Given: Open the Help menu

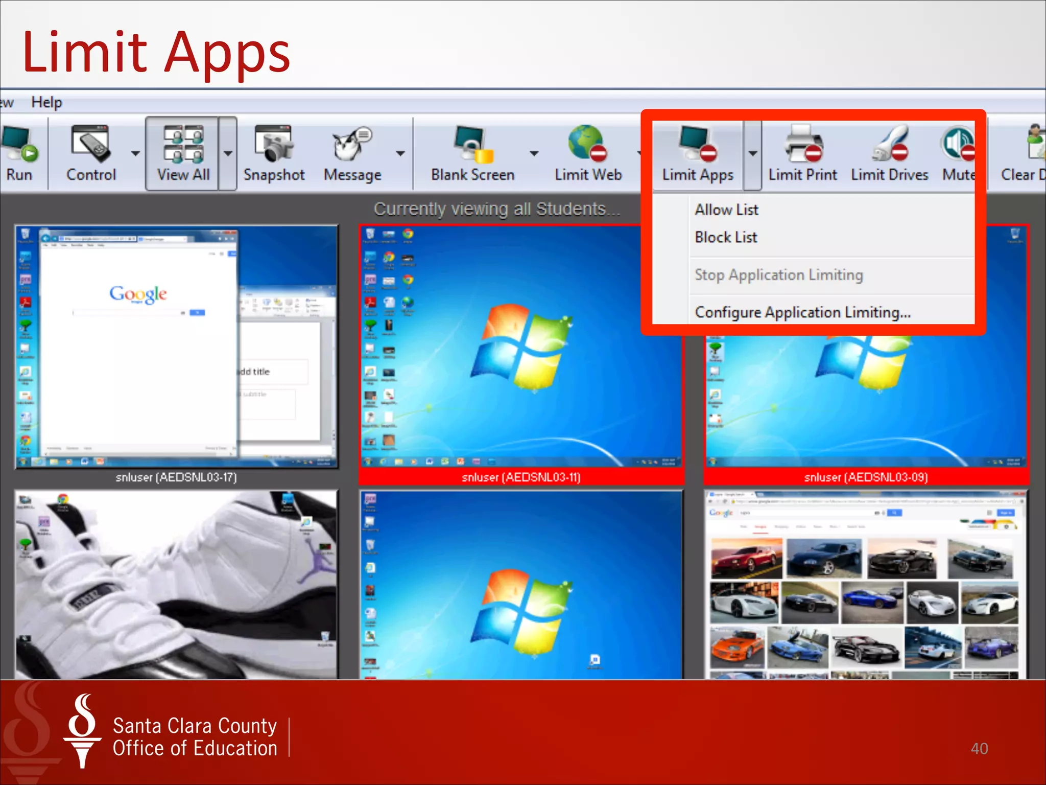Looking at the screenshot, I should click(x=46, y=102).
